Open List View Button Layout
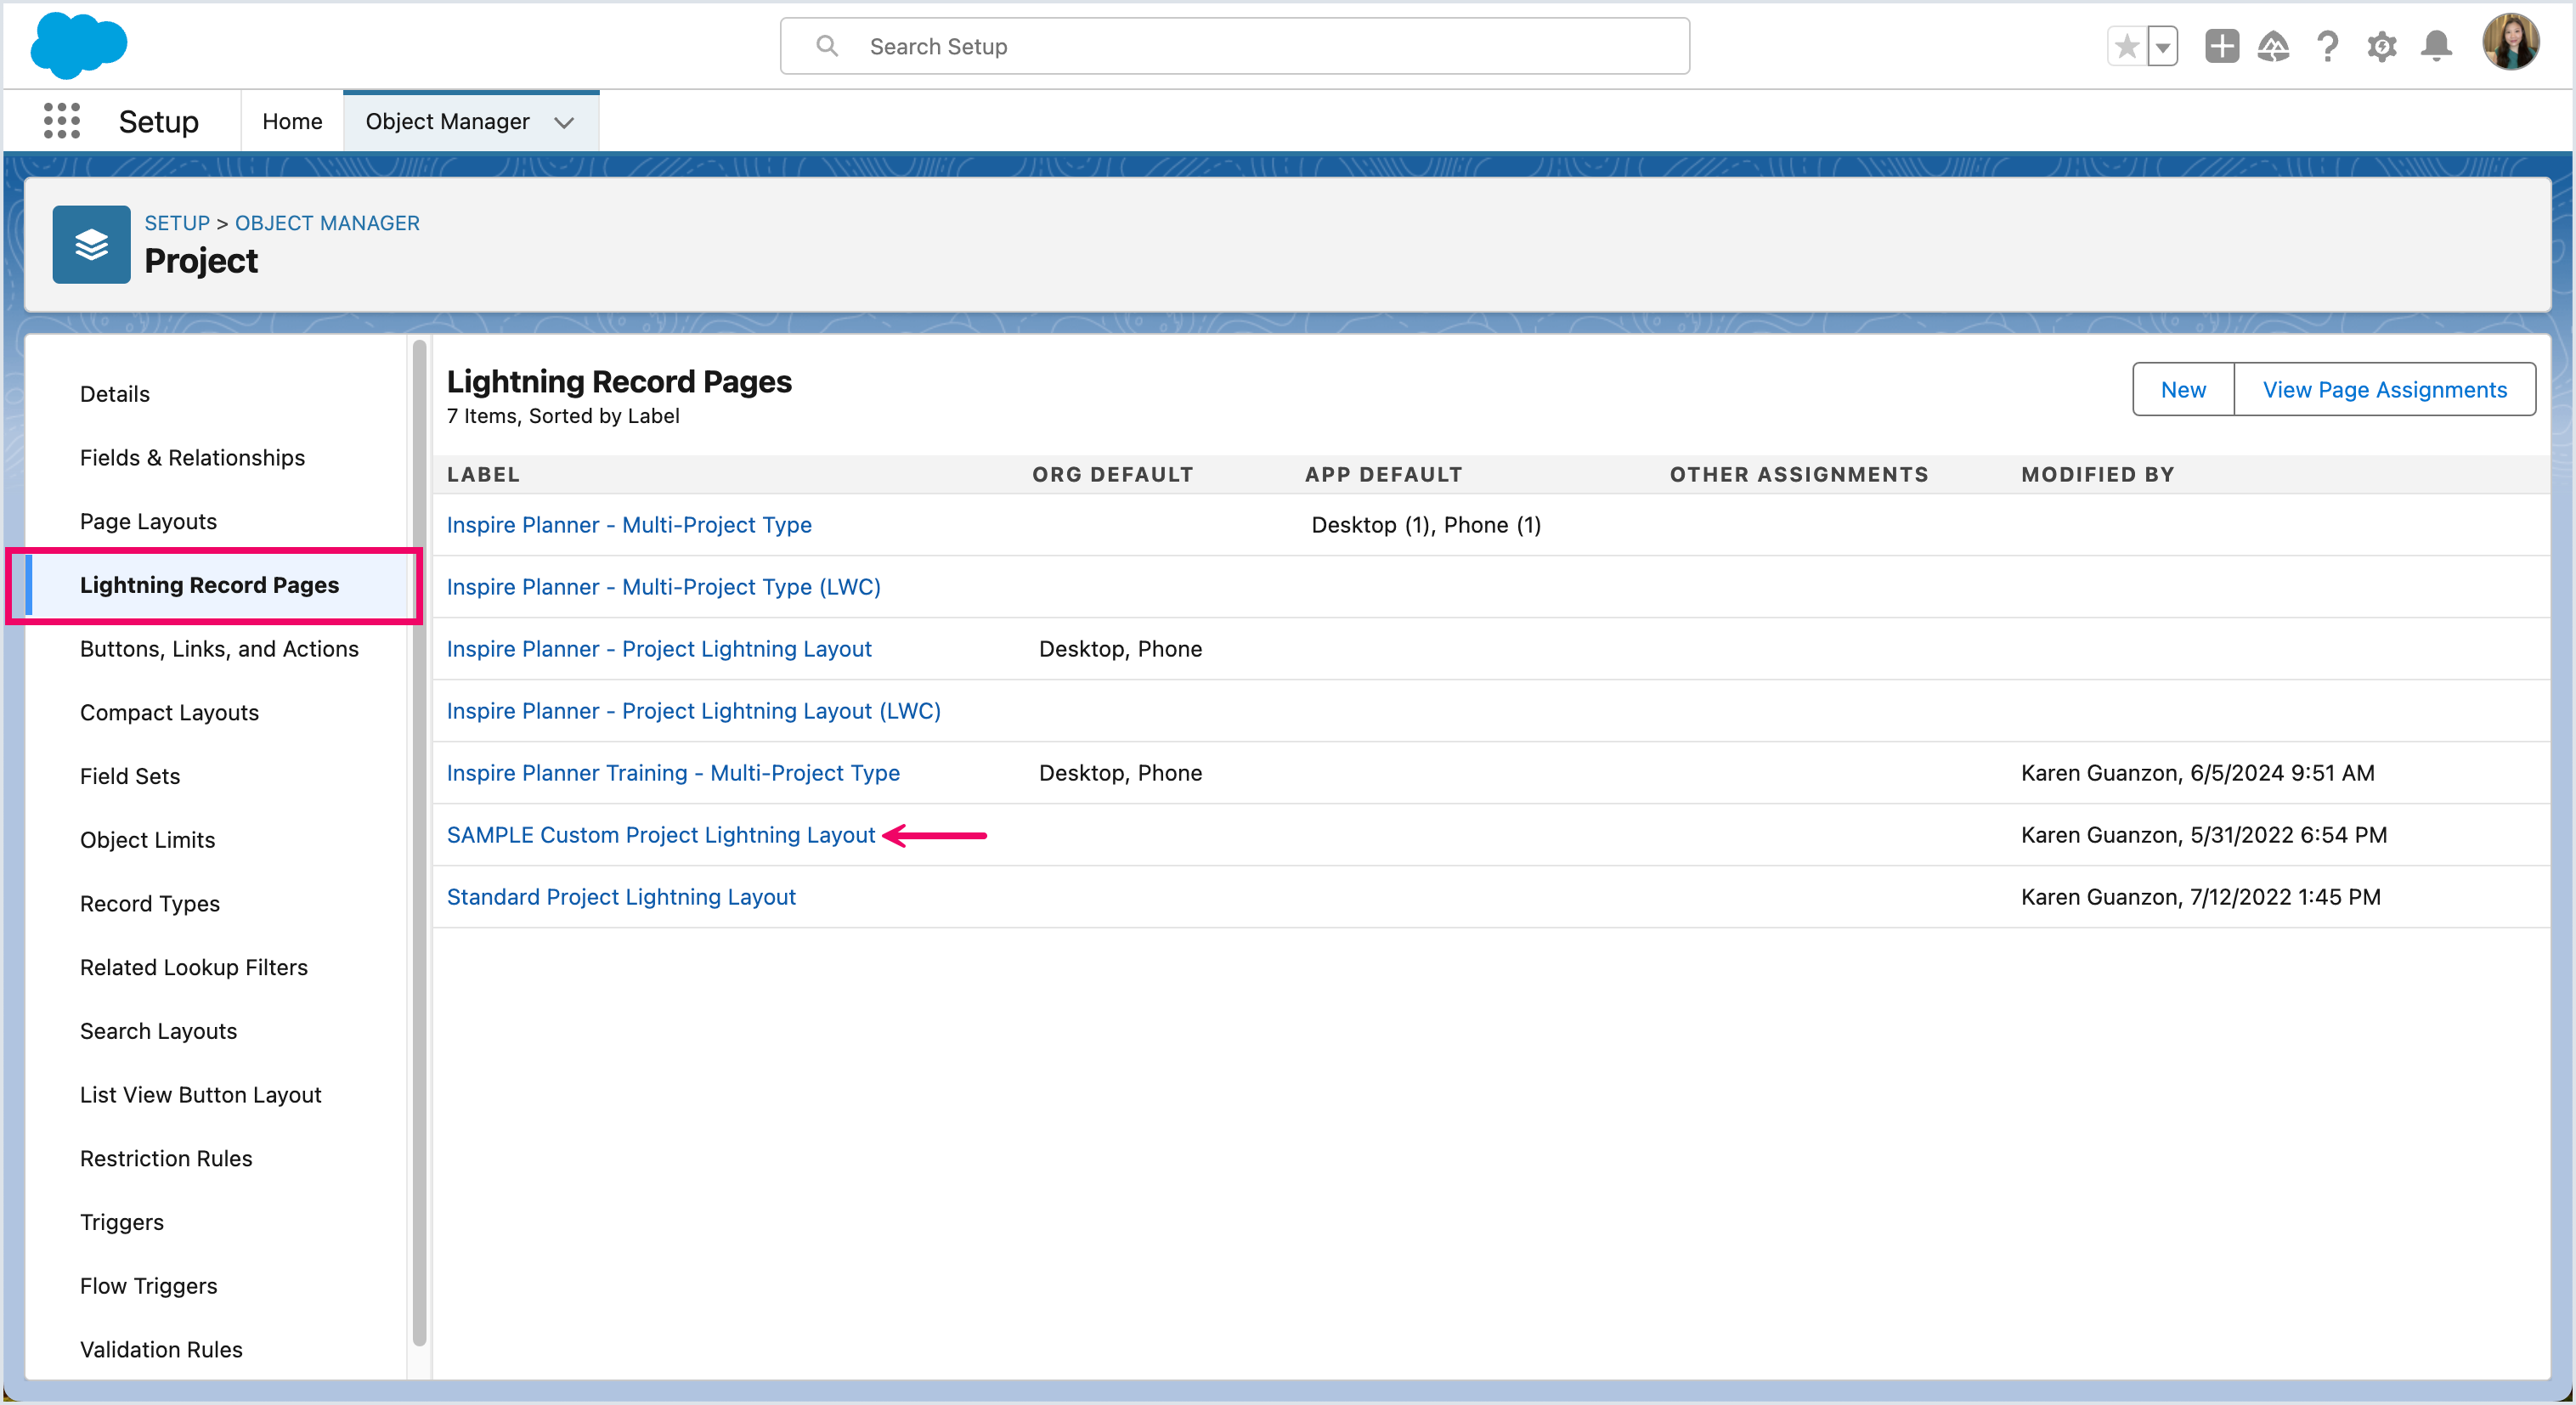2576x1405 pixels. 200,1095
